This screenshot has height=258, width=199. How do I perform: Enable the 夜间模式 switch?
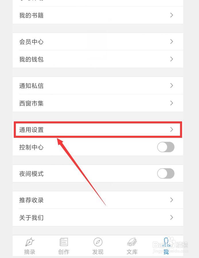[166, 174]
